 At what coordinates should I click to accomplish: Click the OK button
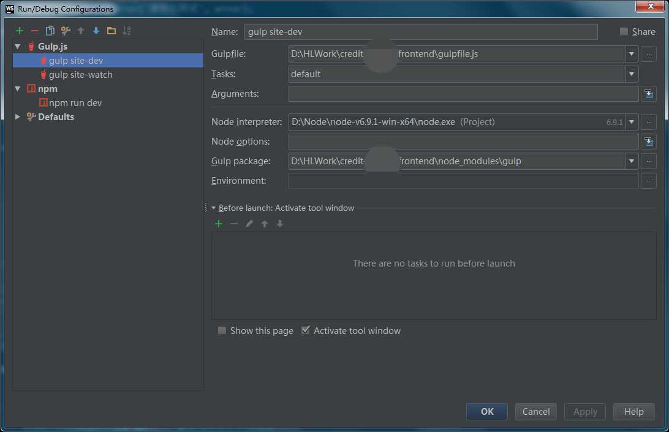click(487, 412)
